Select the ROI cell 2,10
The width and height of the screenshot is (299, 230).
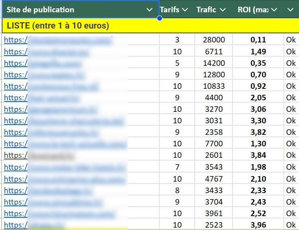tap(258, 179)
